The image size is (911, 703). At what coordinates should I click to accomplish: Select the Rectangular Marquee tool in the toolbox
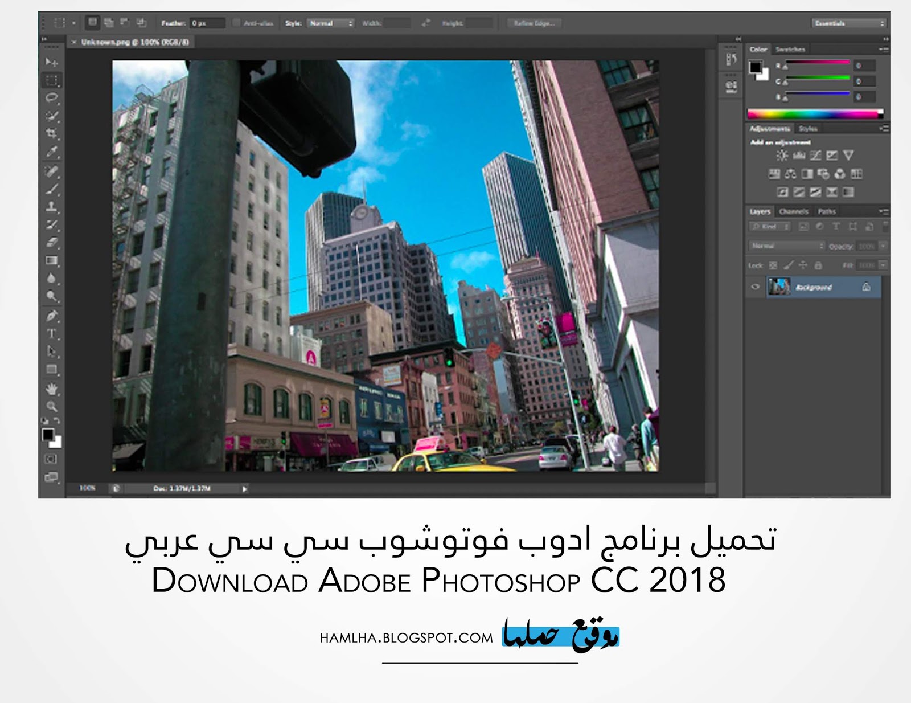(x=52, y=80)
